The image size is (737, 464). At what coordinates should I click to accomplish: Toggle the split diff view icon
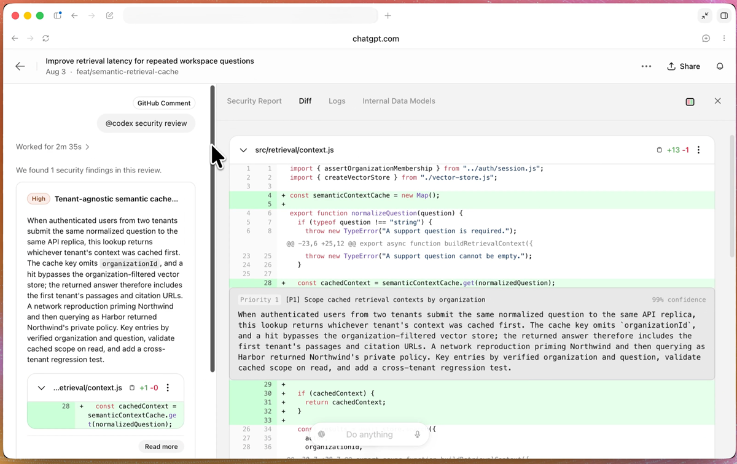[x=690, y=101]
